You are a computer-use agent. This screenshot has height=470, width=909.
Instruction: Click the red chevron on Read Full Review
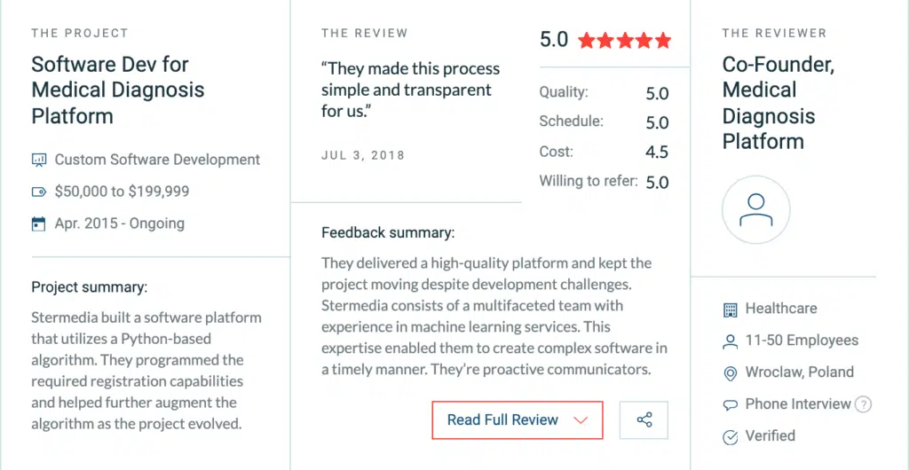[x=581, y=421]
